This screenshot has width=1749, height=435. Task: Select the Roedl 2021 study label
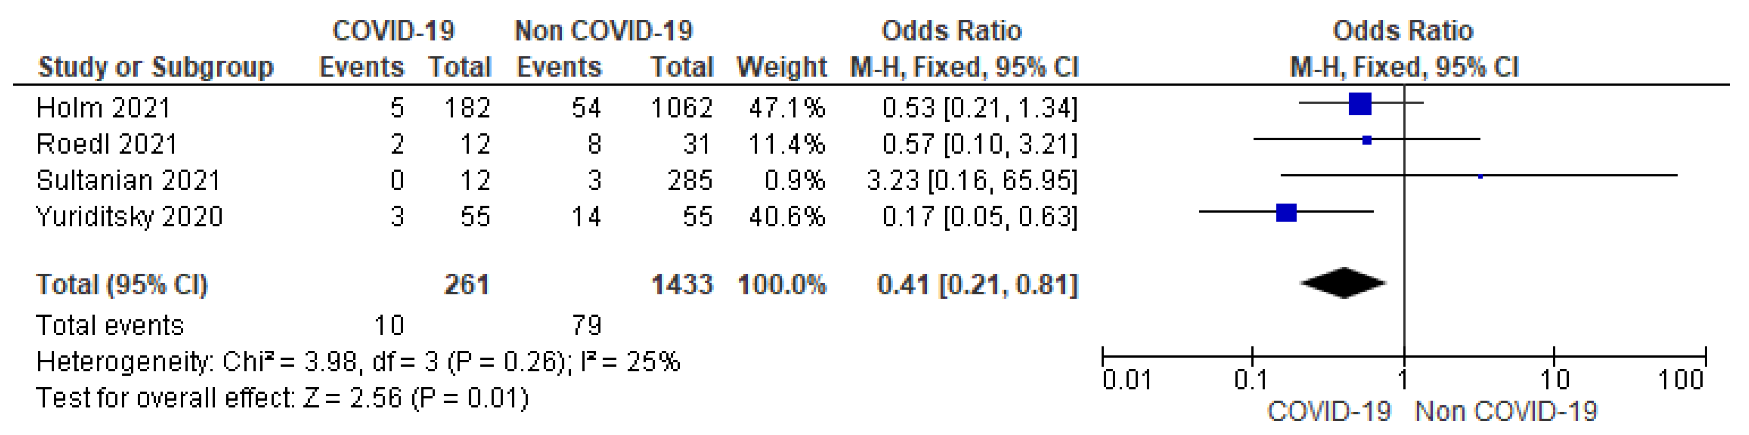(107, 144)
